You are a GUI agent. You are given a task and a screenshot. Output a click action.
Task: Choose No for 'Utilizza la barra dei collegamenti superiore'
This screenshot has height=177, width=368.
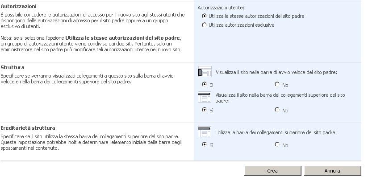[x=277, y=144]
